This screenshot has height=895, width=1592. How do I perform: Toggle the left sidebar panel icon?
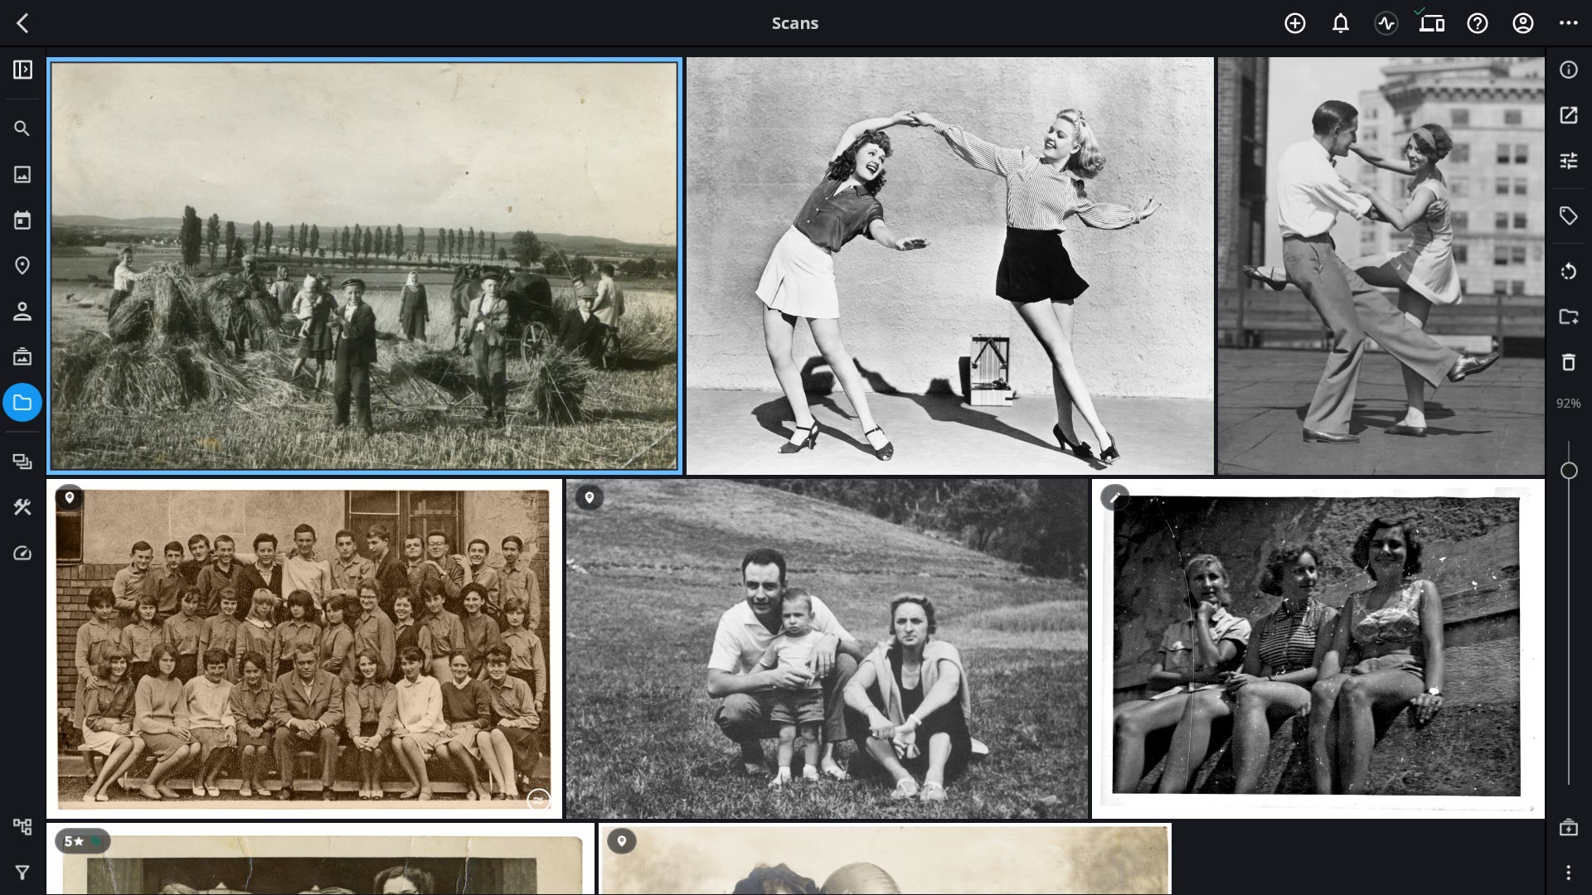[22, 70]
